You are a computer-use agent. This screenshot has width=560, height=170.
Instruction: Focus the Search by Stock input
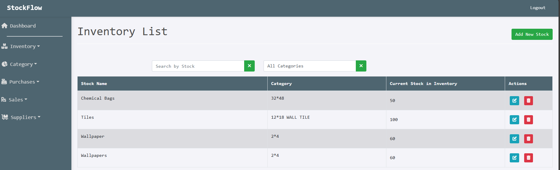198,66
